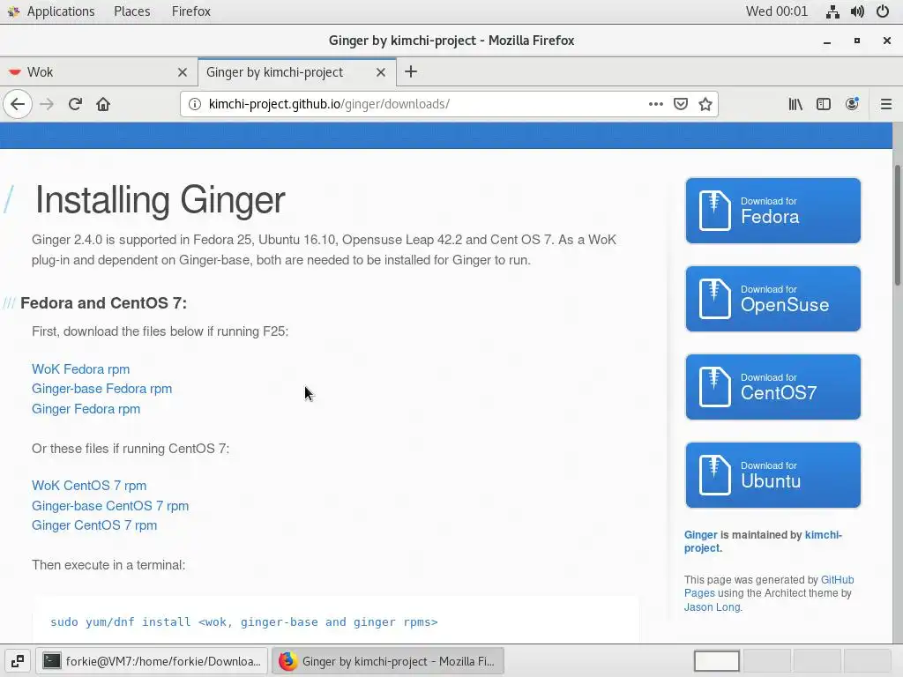The image size is (903, 677).
Task: Select the first workspace in the switcher
Action: coord(717,661)
